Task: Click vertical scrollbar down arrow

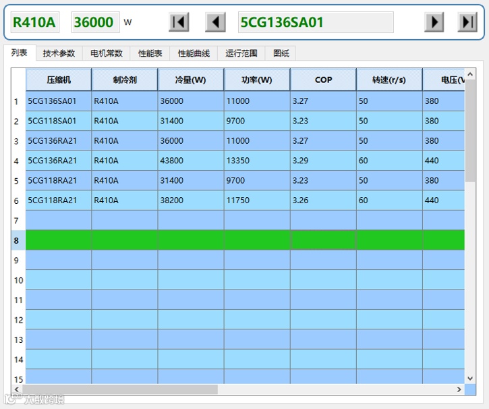Action: (x=470, y=379)
